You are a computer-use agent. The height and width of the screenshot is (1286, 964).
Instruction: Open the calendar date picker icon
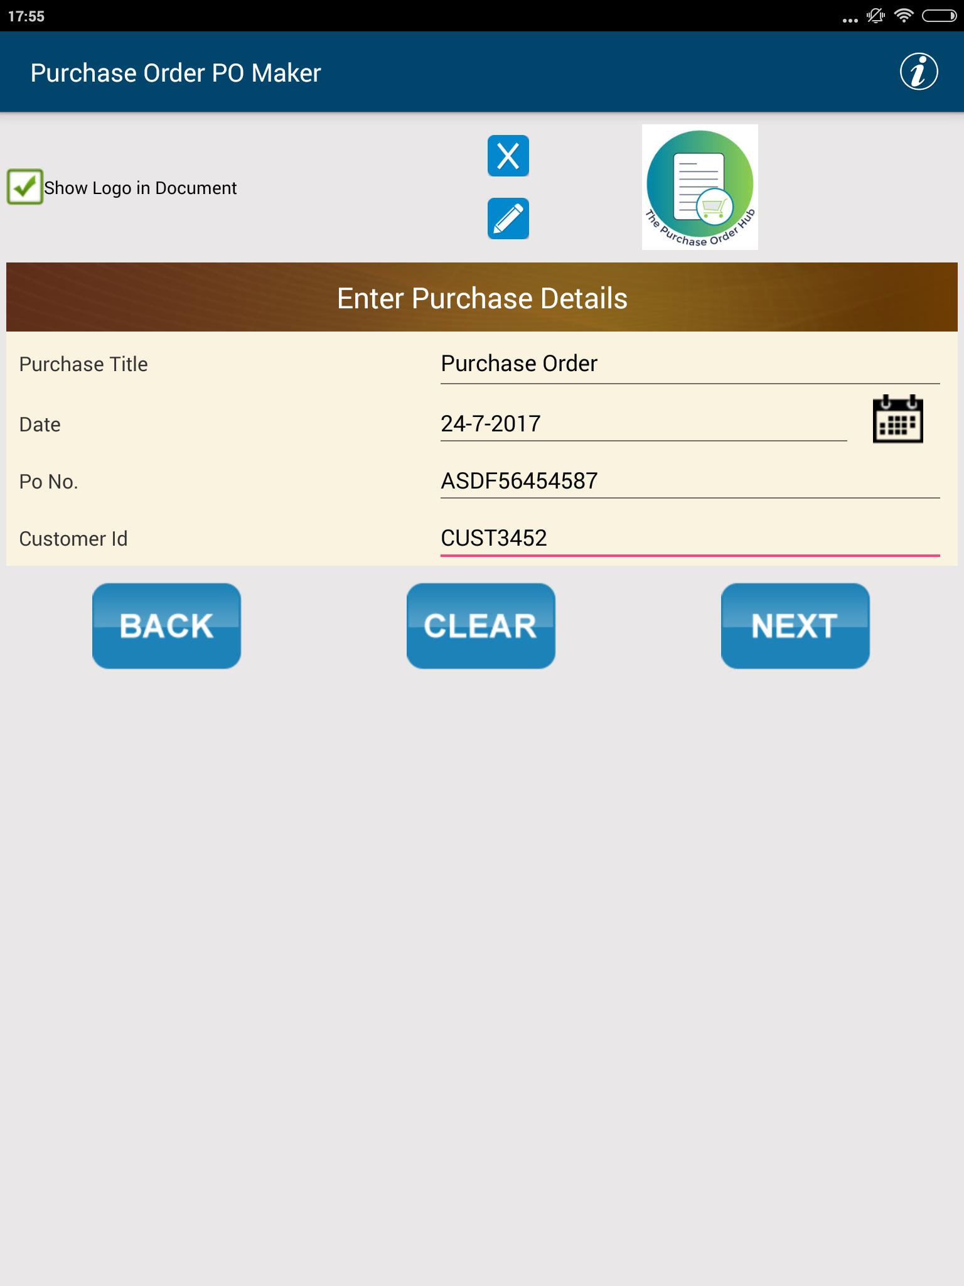coord(897,419)
